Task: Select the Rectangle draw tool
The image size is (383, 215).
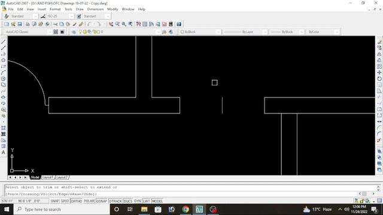Action: point(4,66)
